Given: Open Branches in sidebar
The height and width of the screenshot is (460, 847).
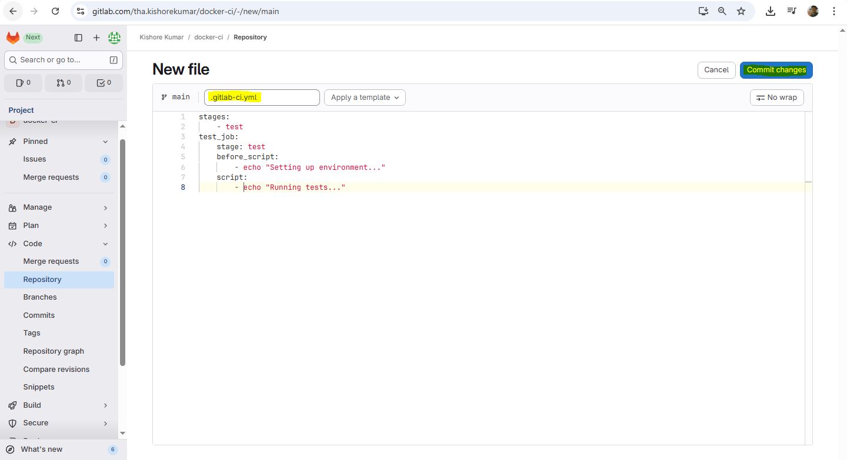Looking at the screenshot, I should [x=40, y=297].
